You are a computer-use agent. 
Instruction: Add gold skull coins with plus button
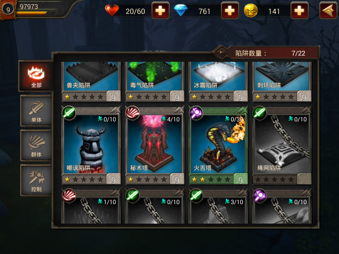pyautogui.click(x=299, y=10)
